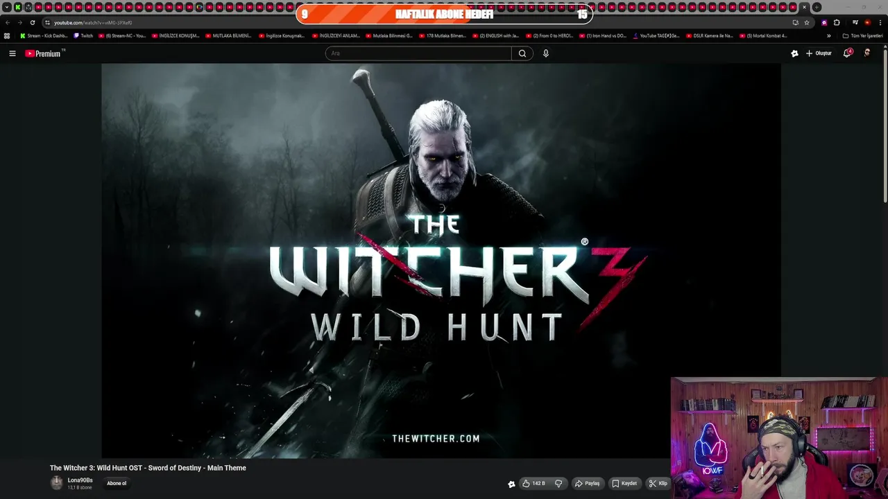Viewport: 888px width, 499px height.
Task: Click the install/cast icon in address bar
Action: point(795,22)
